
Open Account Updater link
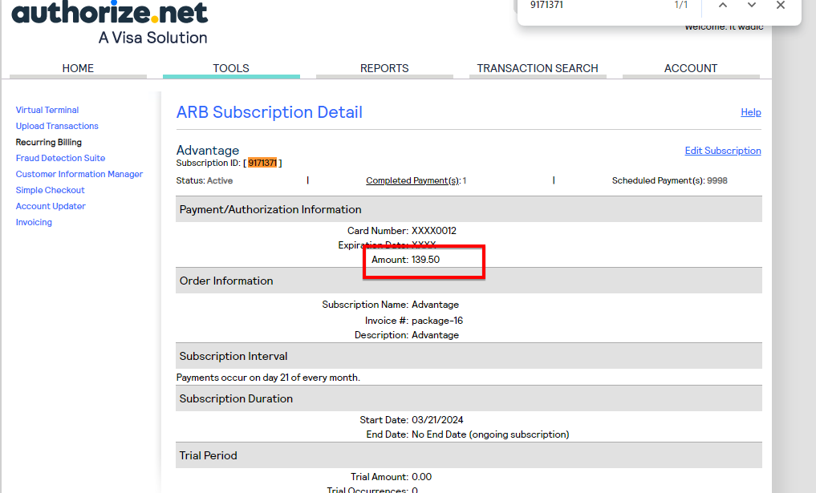(x=51, y=206)
